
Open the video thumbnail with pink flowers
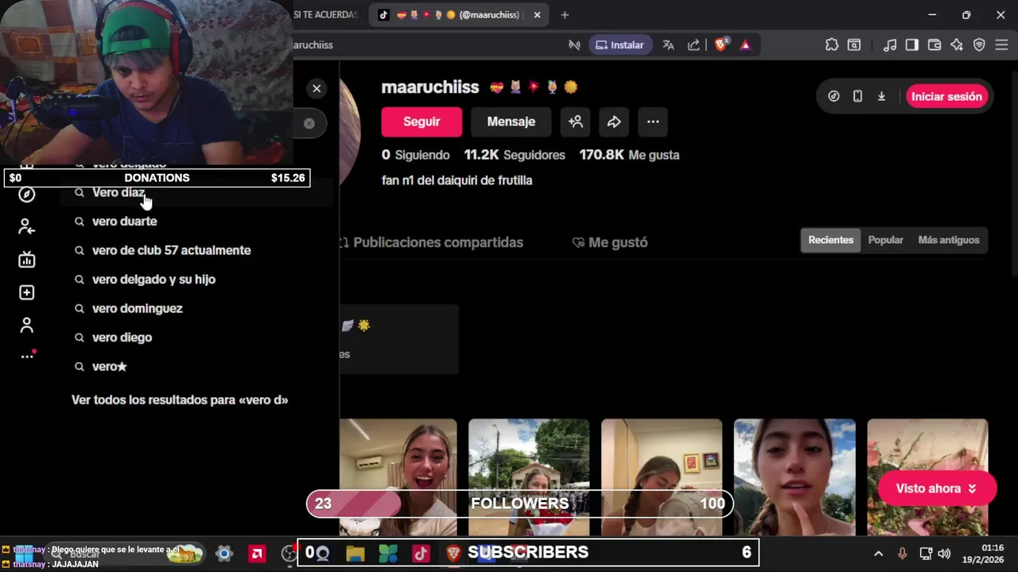[x=927, y=477]
